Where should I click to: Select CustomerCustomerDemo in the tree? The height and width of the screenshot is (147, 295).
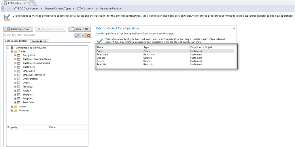37,59
